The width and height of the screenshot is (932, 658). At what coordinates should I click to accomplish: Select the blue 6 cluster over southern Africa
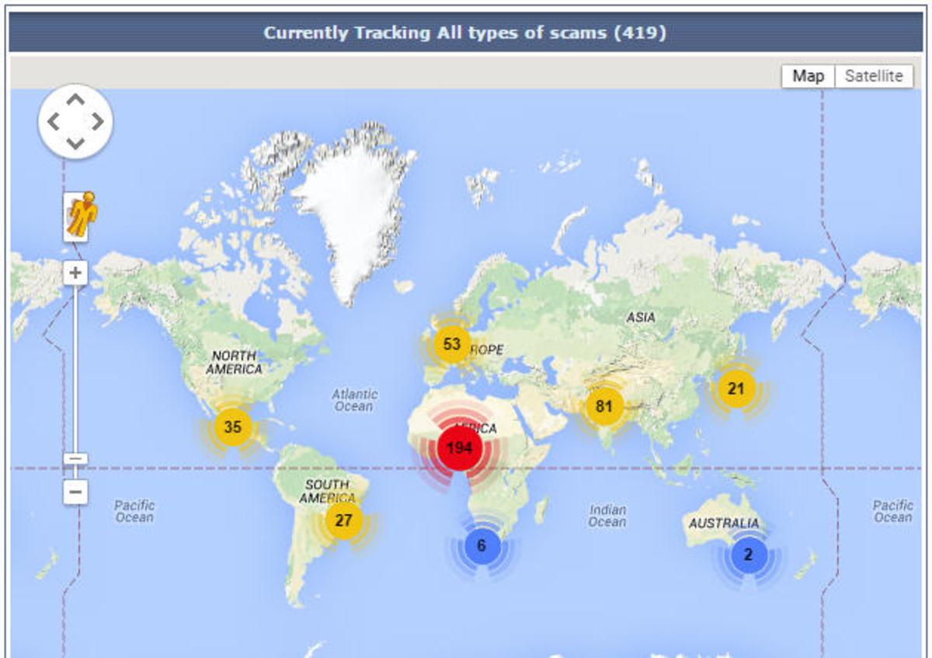[482, 546]
